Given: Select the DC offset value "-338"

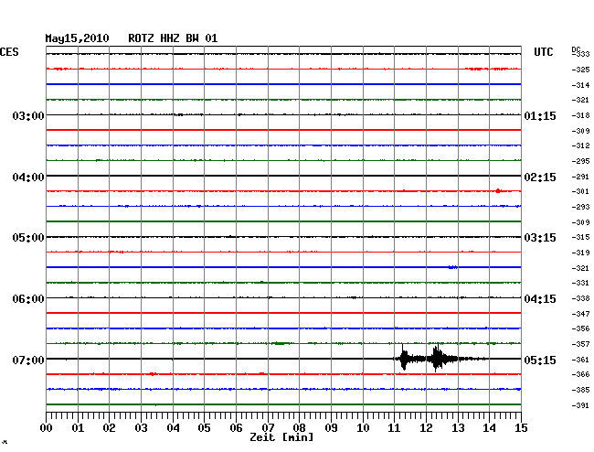Looking at the screenshot, I should point(580,298).
